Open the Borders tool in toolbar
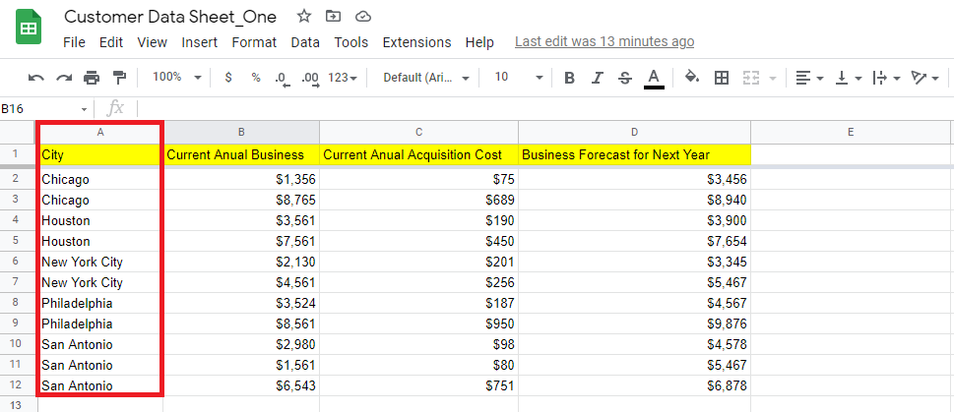The width and height of the screenshot is (954, 412). (x=722, y=78)
